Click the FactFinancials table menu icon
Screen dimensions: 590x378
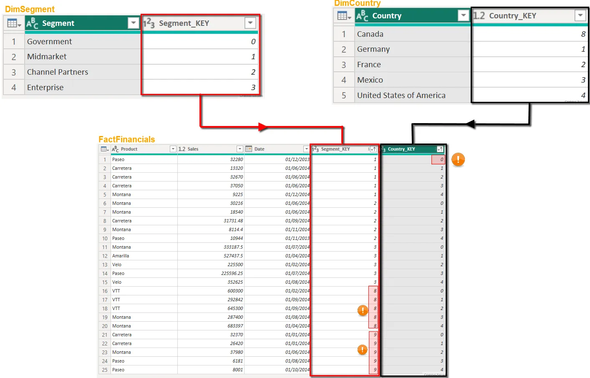tap(104, 149)
